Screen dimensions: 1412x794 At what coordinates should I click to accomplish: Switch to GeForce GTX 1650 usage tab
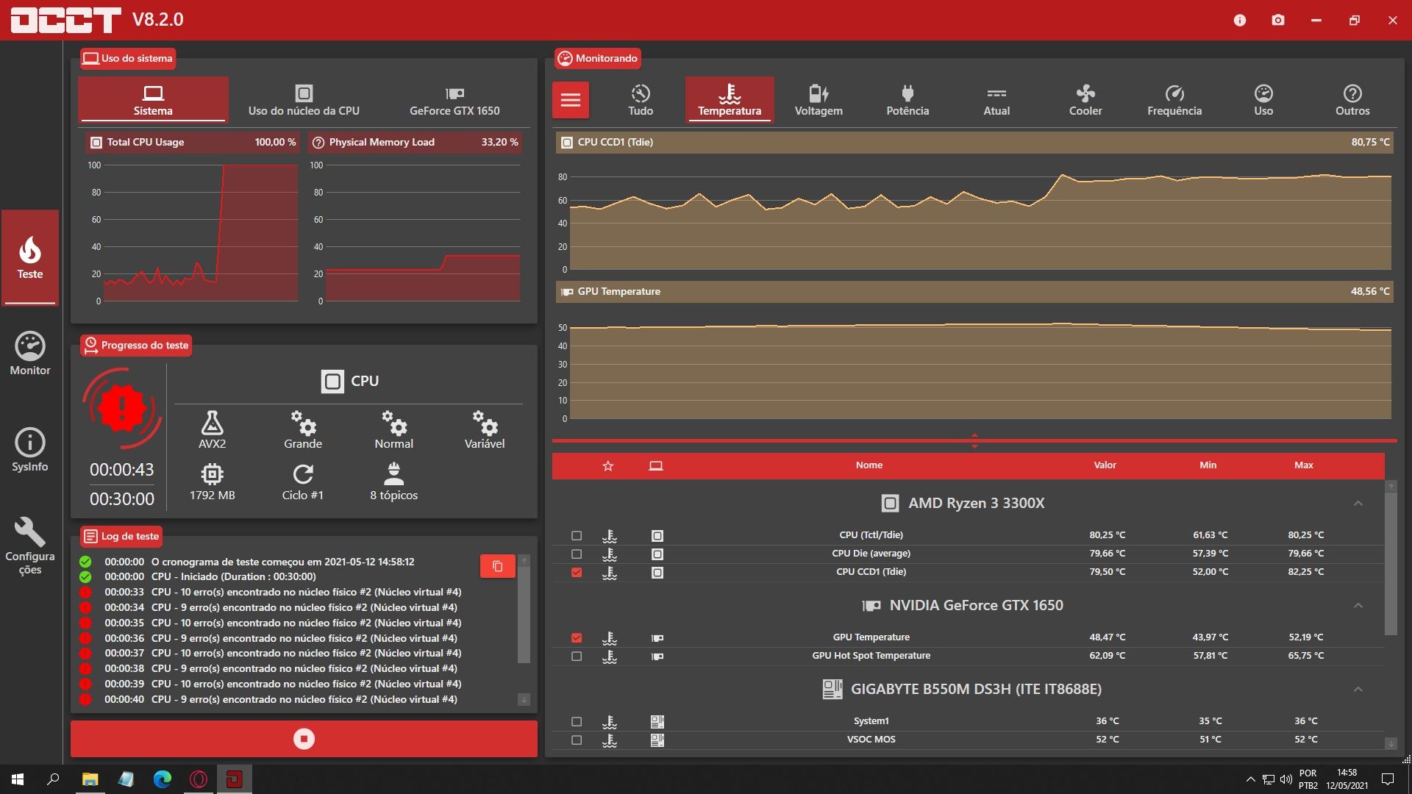454,100
